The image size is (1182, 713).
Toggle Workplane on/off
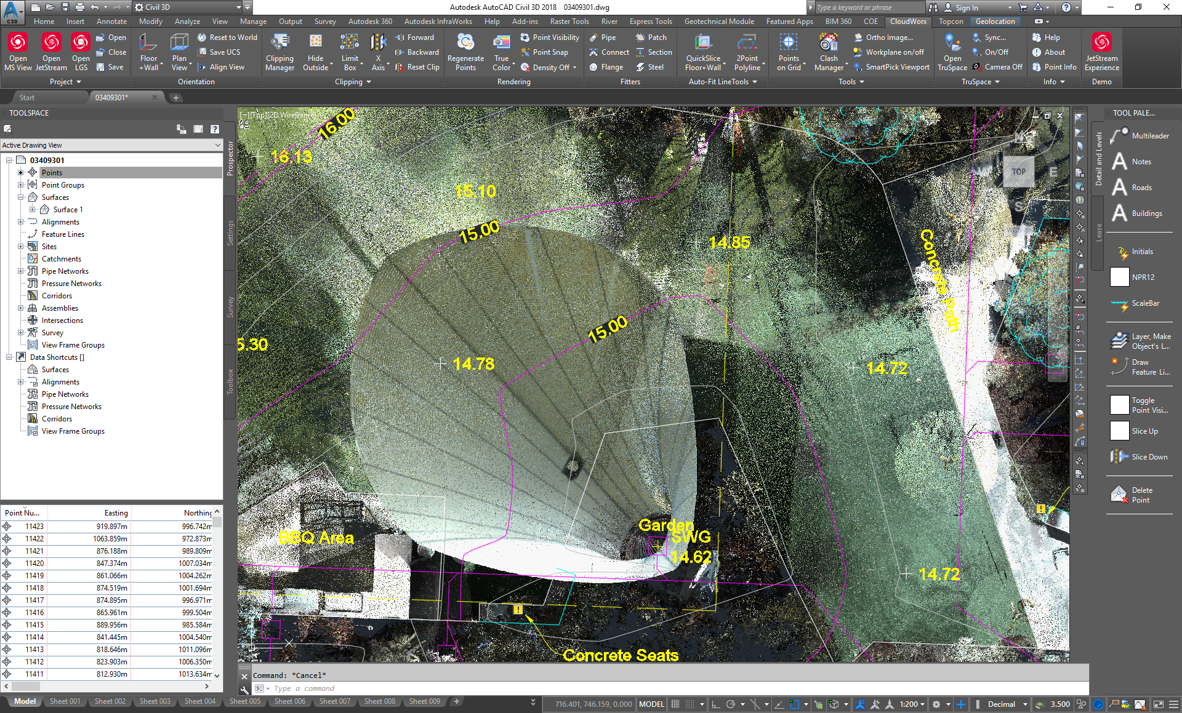click(888, 52)
